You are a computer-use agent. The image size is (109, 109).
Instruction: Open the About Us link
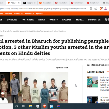9,14
